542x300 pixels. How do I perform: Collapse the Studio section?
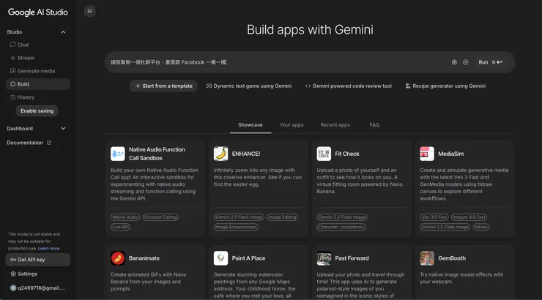63,32
